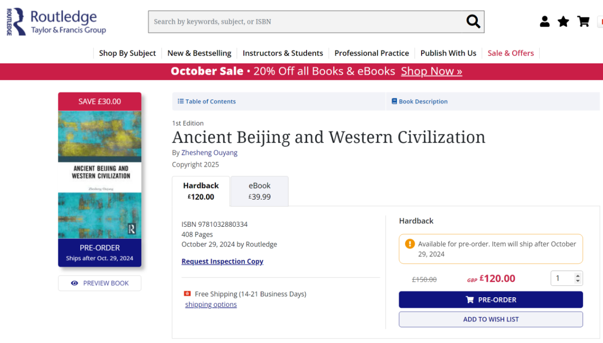Click the Pre-Order button

[x=490, y=300]
